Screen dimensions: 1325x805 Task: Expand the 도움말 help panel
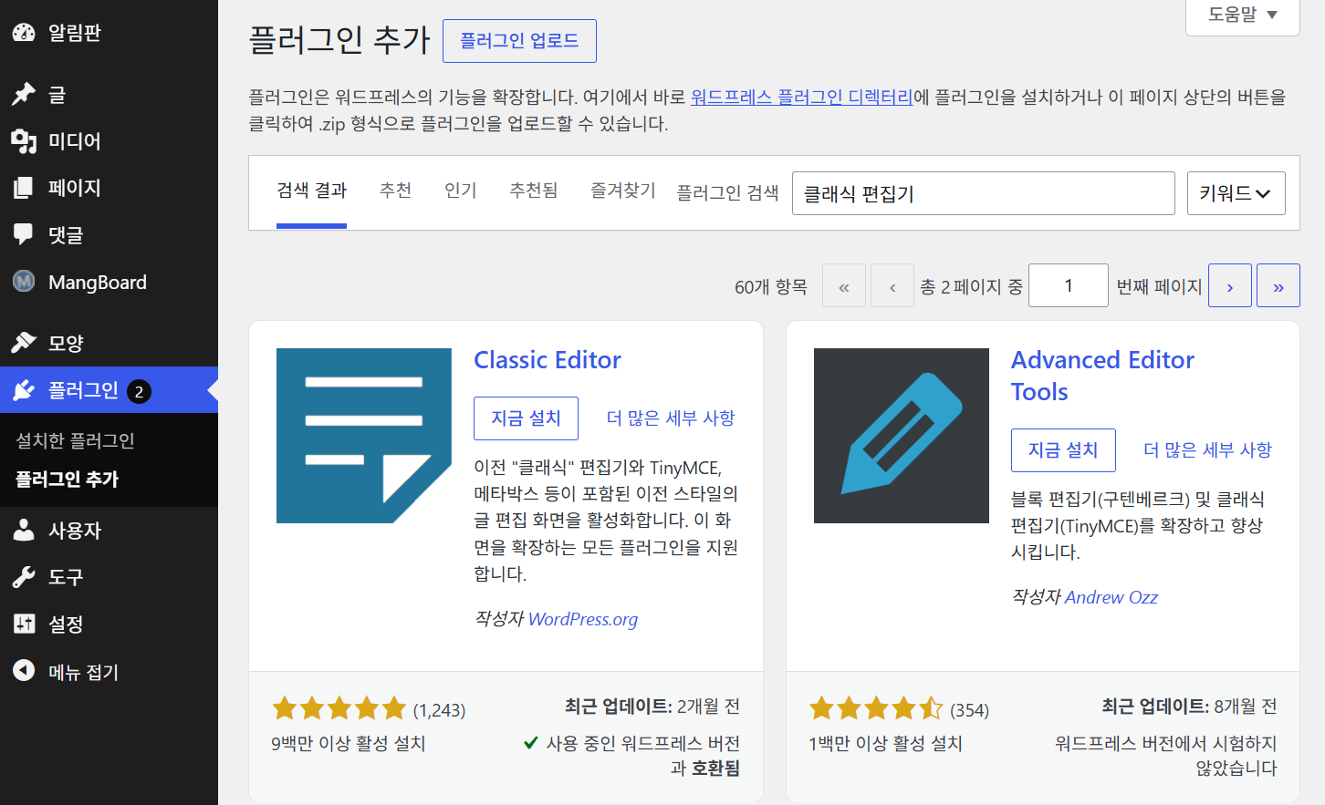[x=1243, y=15]
